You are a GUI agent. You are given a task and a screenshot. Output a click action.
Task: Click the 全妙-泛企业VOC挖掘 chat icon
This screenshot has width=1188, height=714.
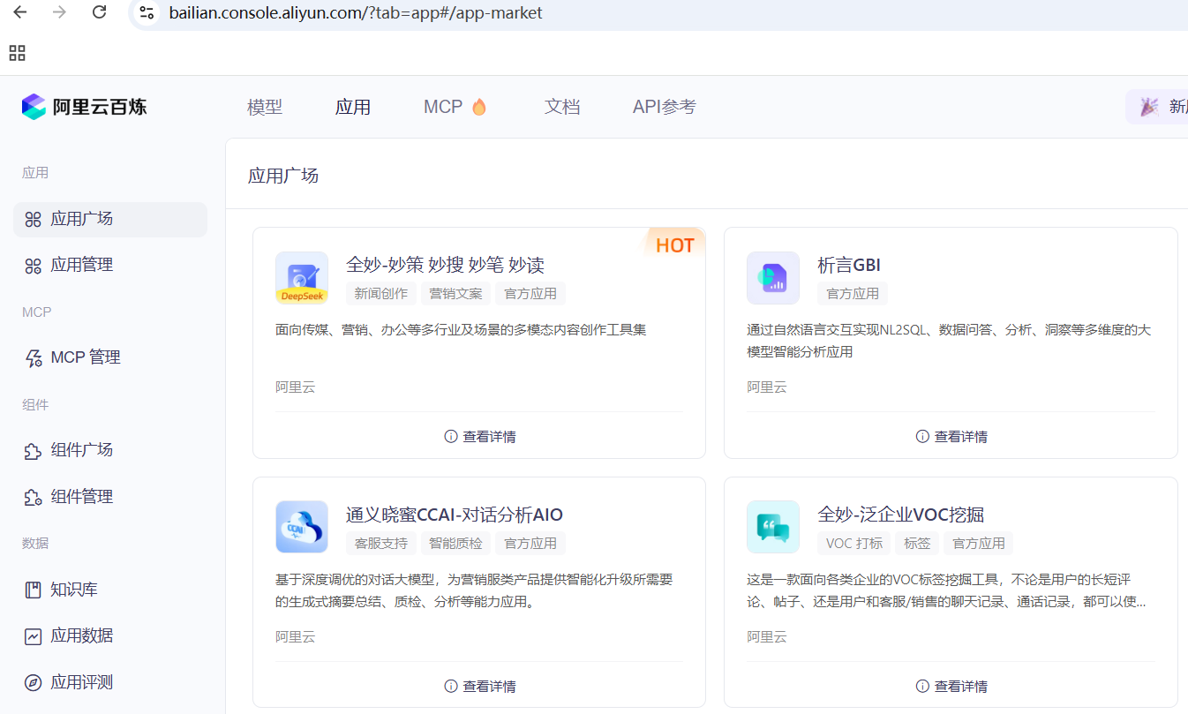tap(773, 528)
